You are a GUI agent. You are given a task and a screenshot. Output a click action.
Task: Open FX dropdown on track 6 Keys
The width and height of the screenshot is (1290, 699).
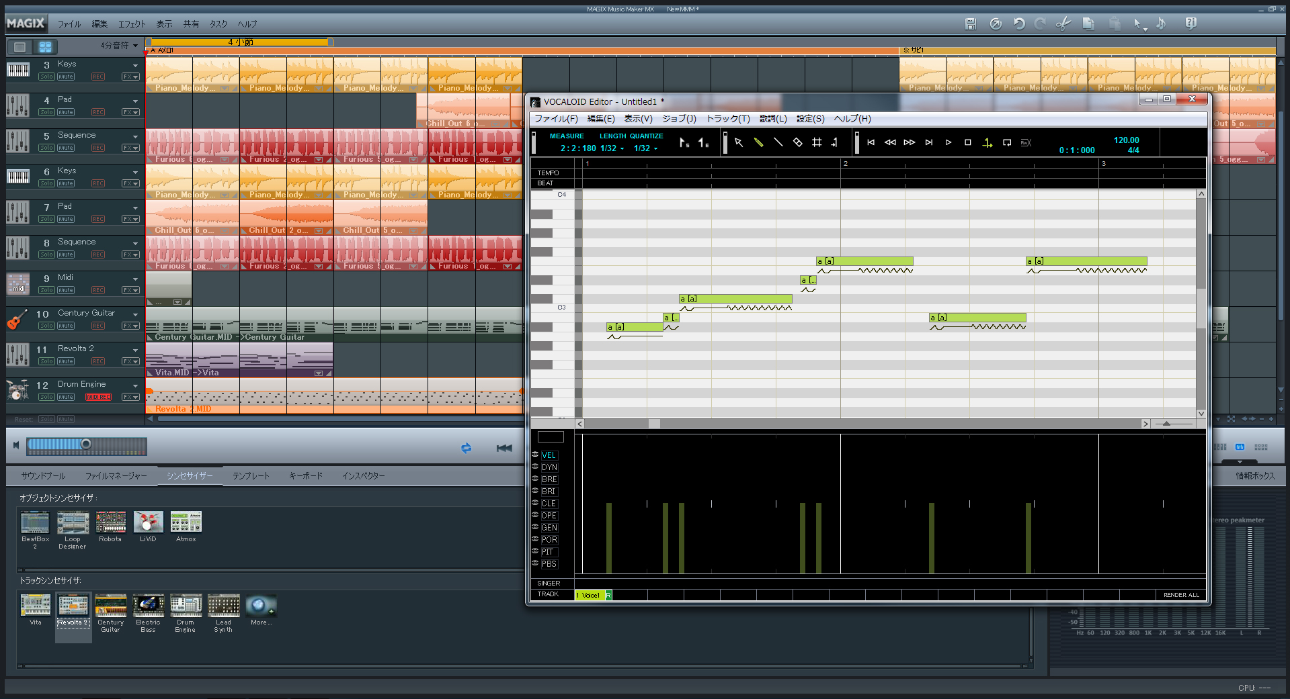(130, 183)
